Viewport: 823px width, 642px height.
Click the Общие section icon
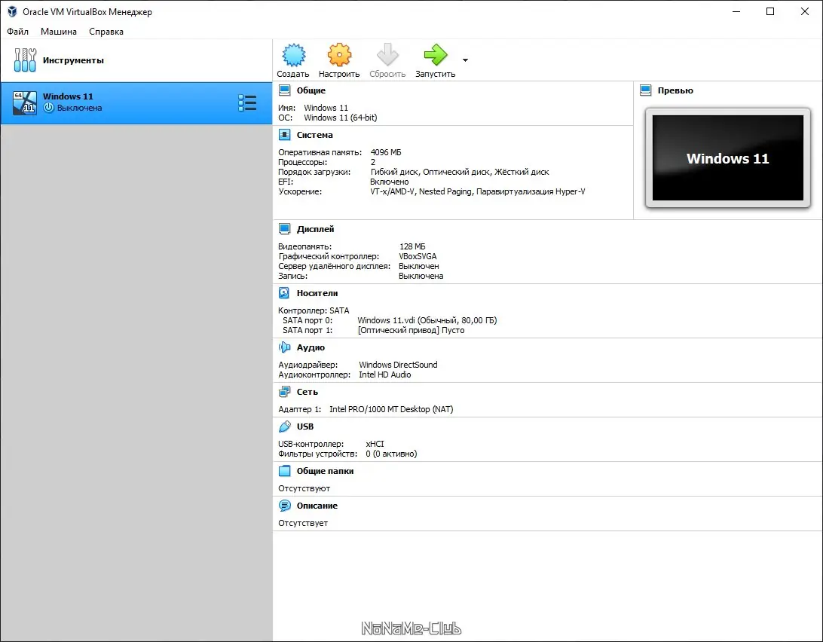click(x=284, y=90)
